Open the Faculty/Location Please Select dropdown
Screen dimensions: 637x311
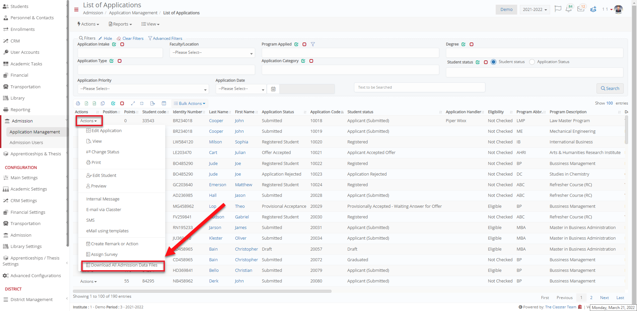212,52
